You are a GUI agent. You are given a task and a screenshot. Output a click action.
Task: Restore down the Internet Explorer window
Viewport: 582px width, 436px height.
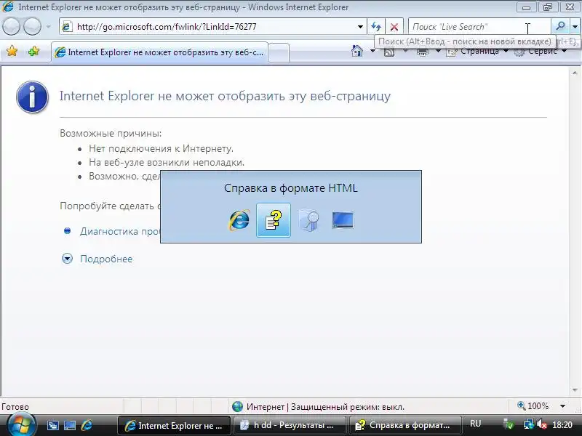click(x=548, y=7)
